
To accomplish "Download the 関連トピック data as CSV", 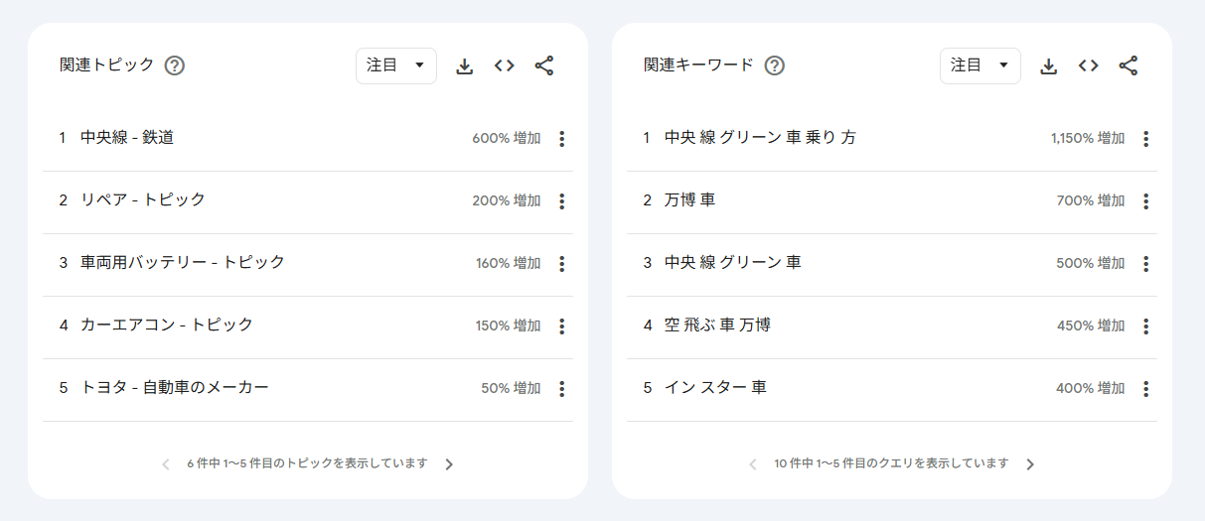I will point(464,66).
